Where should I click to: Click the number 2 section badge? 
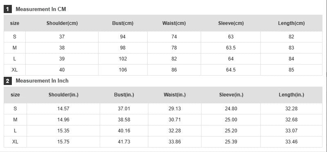point(8,81)
